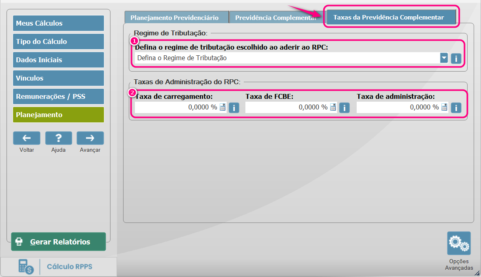Click the Voltar left arrow button
This screenshot has height=277, width=481.
coord(26,138)
